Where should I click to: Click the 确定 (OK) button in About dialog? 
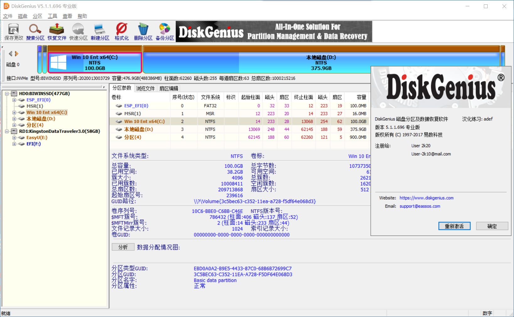click(x=492, y=226)
